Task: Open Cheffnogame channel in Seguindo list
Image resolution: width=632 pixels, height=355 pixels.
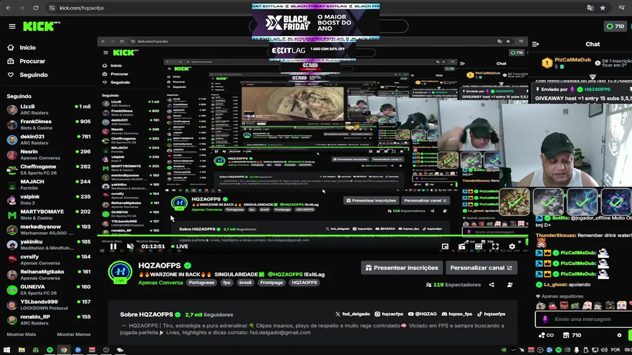Action: click(x=48, y=170)
